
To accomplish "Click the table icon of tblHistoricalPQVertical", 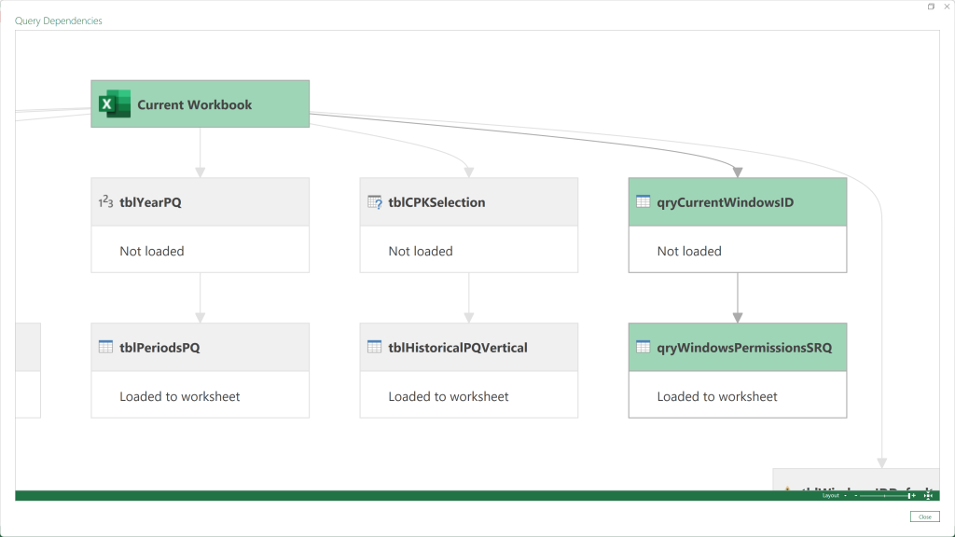I will [x=375, y=347].
